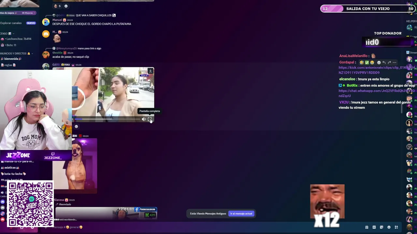Click the SALIDA CON TU VIEJO goal bar
Image resolution: width=417 pixels, height=234 pixels.
pyautogui.click(x=368, y=9)
